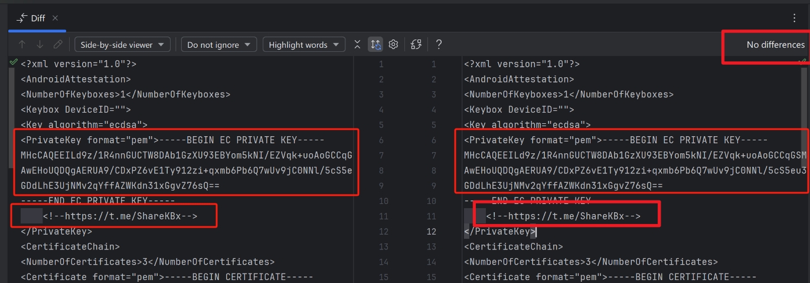Click the t.me/ShareKBx comment in right pane
This screenshot has width=810, height=283.
pyautogui.click(x=563, y=216)
